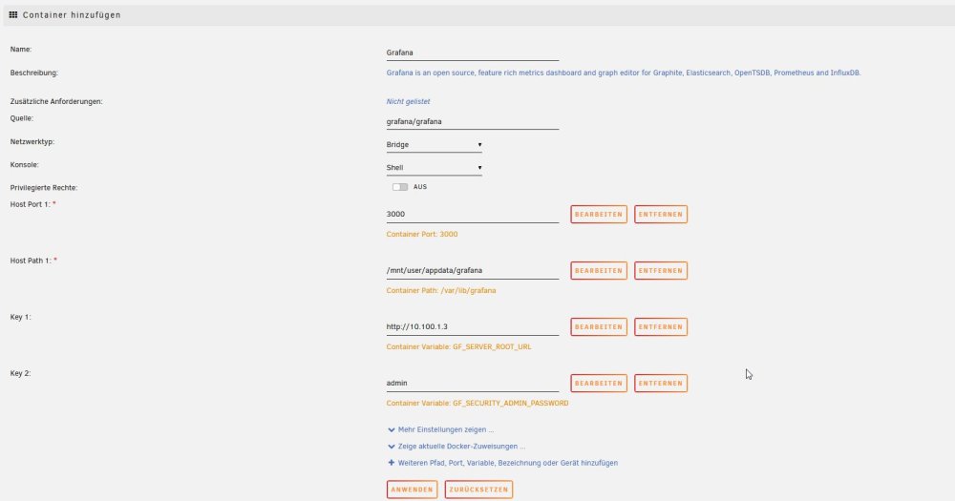Click the Anwenden button
The height and width of the screenshot is (501, 955).
[x=412, y=490]
